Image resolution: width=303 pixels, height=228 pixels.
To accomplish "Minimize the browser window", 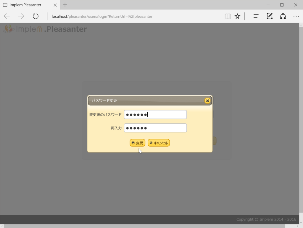I will (268, 5).
